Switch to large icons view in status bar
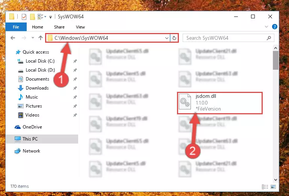 [273, 187]
